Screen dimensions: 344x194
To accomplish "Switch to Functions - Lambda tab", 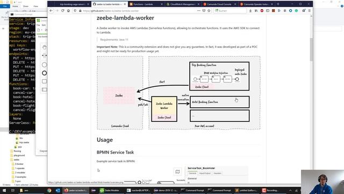I will 144,4.
